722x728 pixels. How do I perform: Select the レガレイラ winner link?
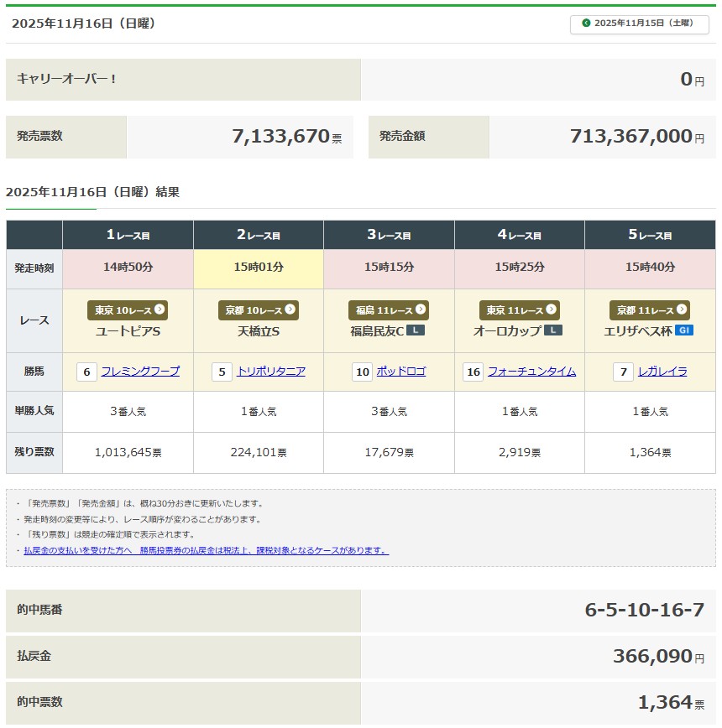[662, 372]
